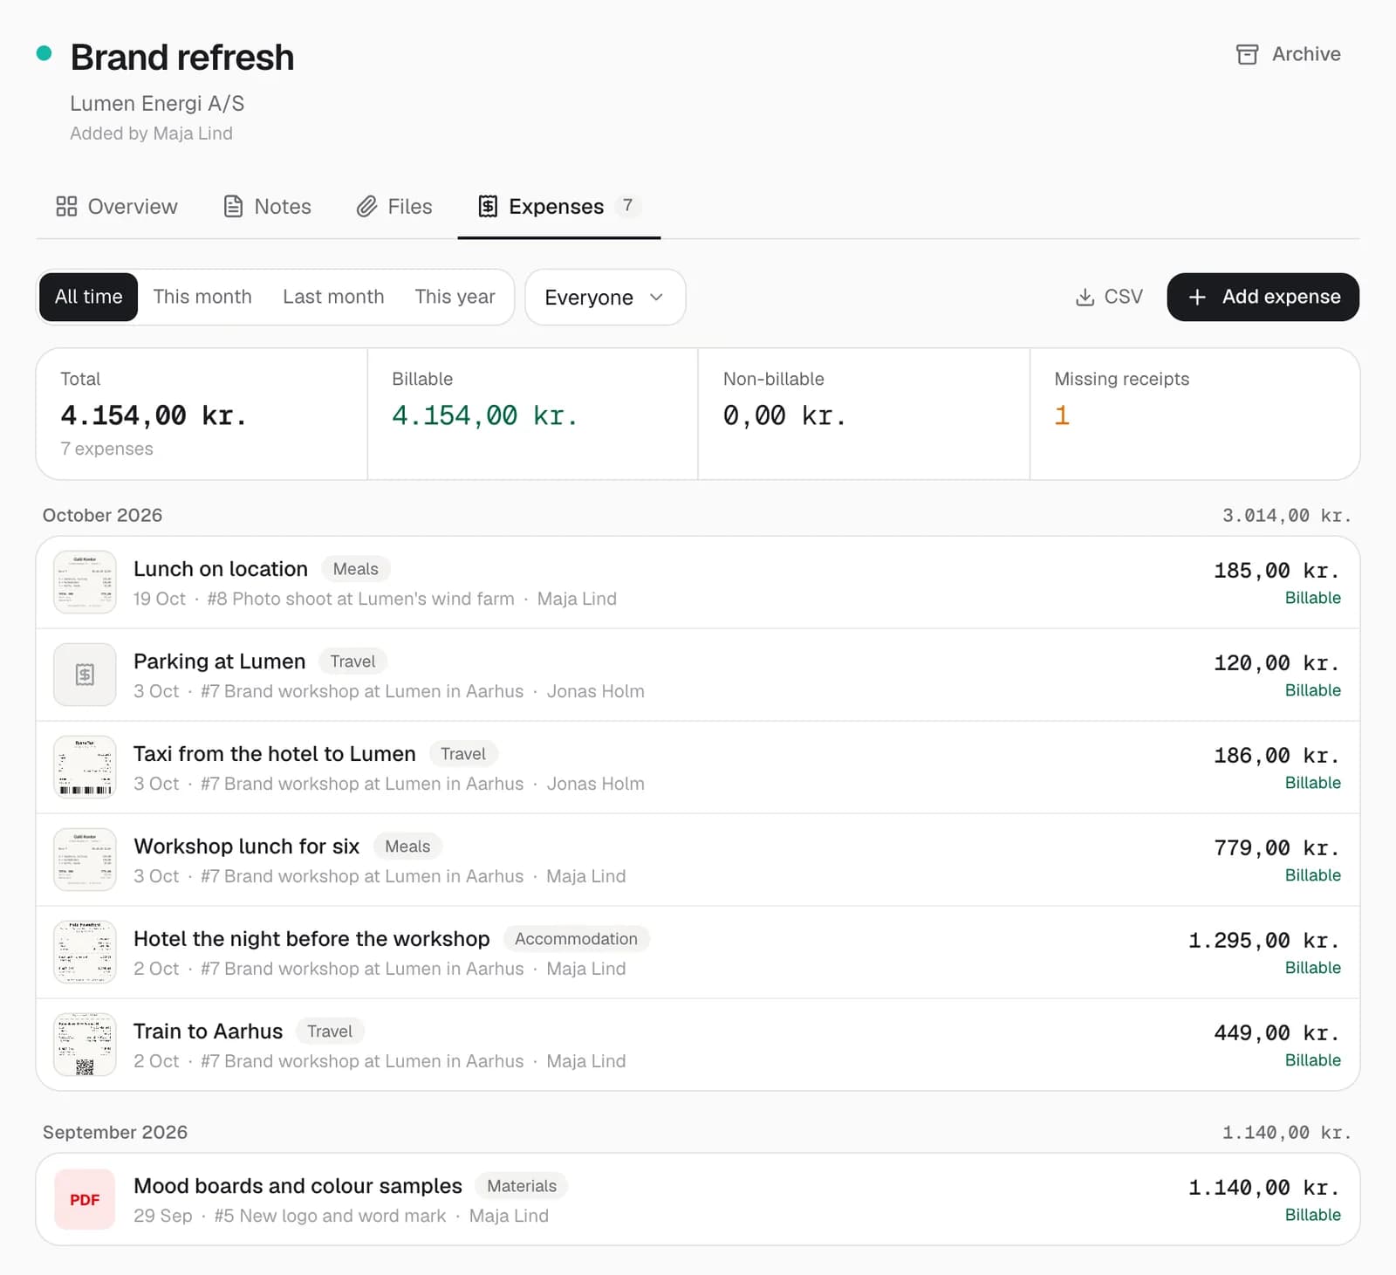This screenshot has height=1275, width=1396.
Task: Click Billable label under 120,00 kr.
Action: tap(1313, 690)
